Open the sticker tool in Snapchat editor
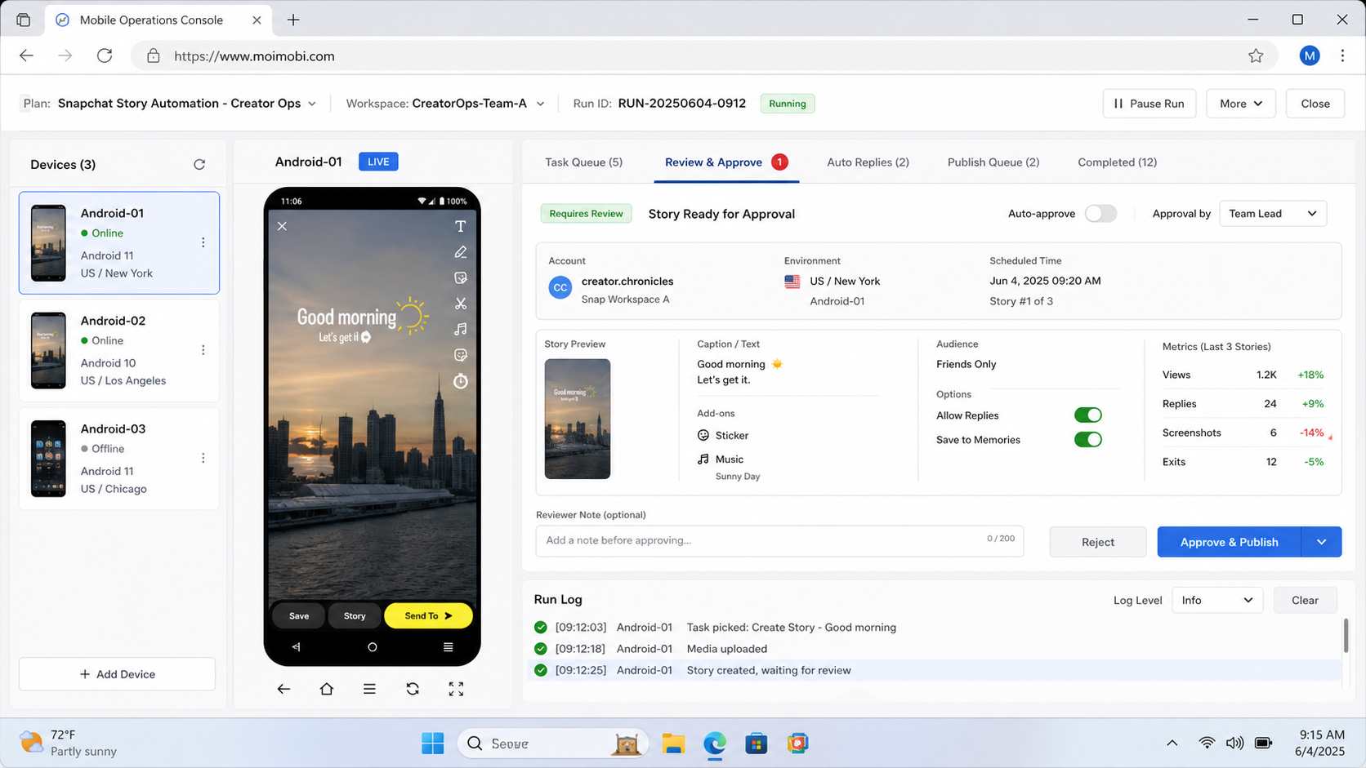Screen dimensions: 1366x768 point(461,277)
